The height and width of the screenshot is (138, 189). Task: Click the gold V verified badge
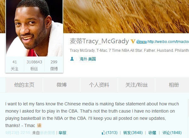pyautogui.click(x=133, y=41)
